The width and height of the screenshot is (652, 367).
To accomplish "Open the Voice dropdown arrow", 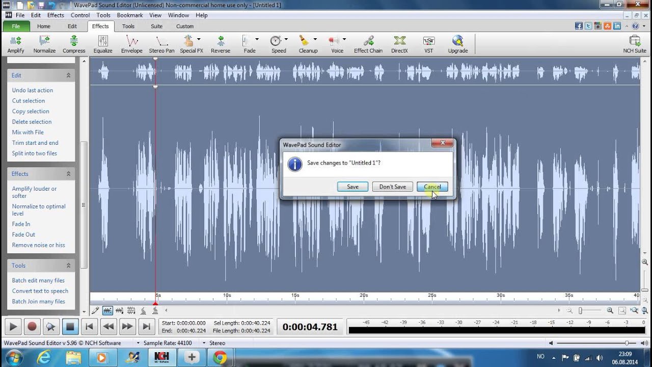I will [344, 39].
